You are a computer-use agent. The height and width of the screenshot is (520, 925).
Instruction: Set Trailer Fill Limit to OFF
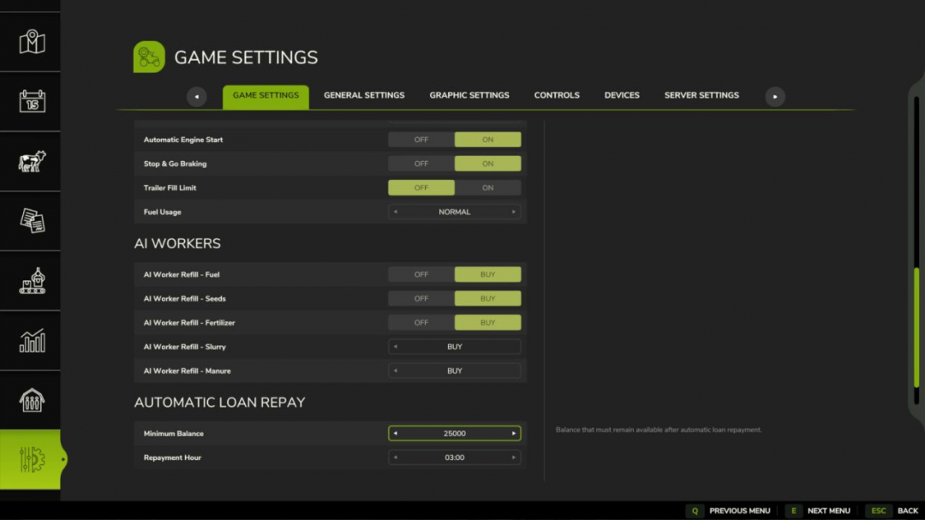click(x=421, y=188)
